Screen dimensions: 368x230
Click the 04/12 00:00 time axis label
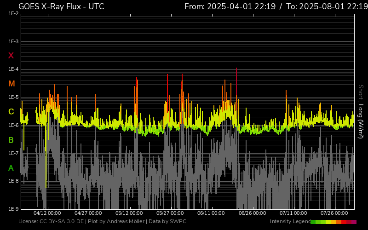click(47, 213)
